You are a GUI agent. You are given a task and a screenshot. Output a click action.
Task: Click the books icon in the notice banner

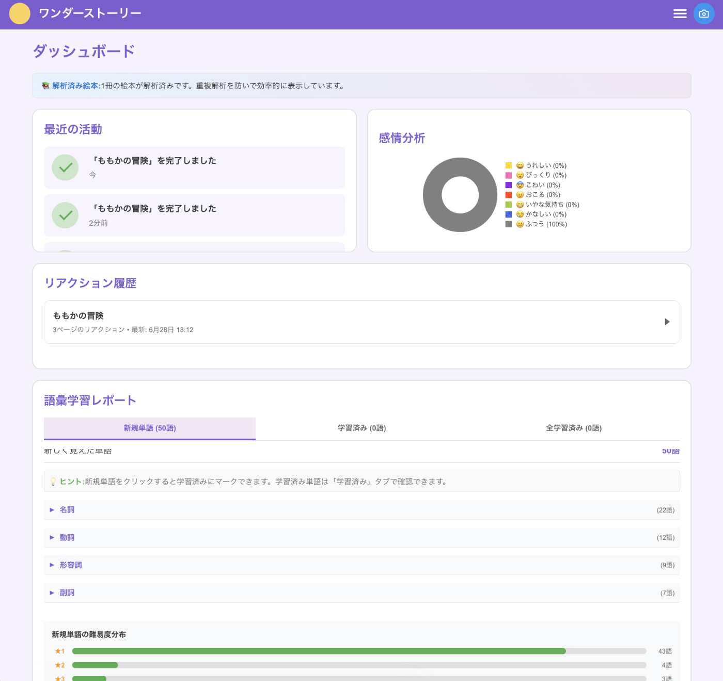tap(45, 86)
